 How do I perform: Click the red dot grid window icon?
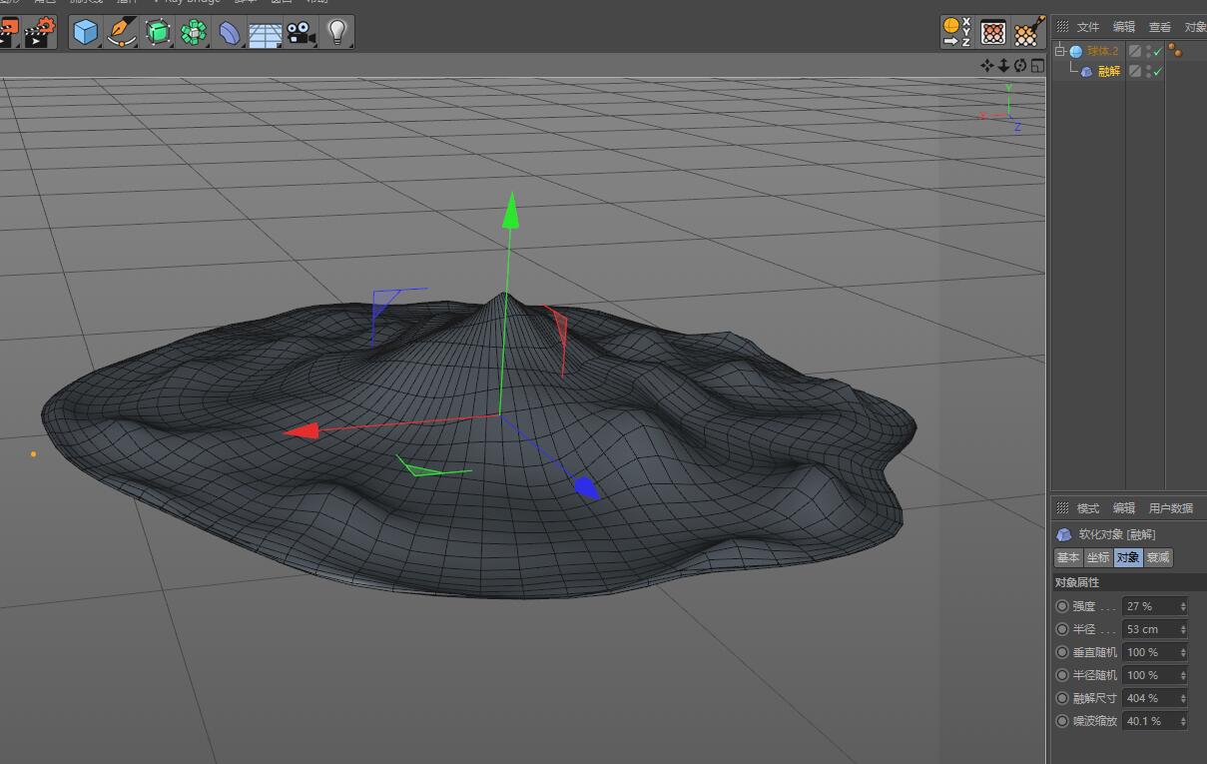point(992,32)
